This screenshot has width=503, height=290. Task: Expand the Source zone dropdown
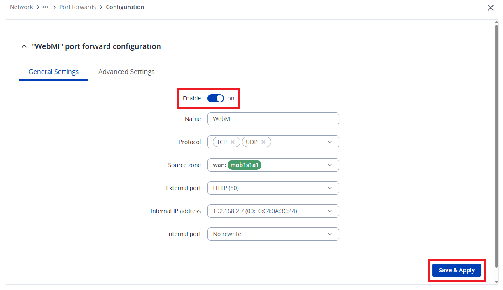coord(330,165)
